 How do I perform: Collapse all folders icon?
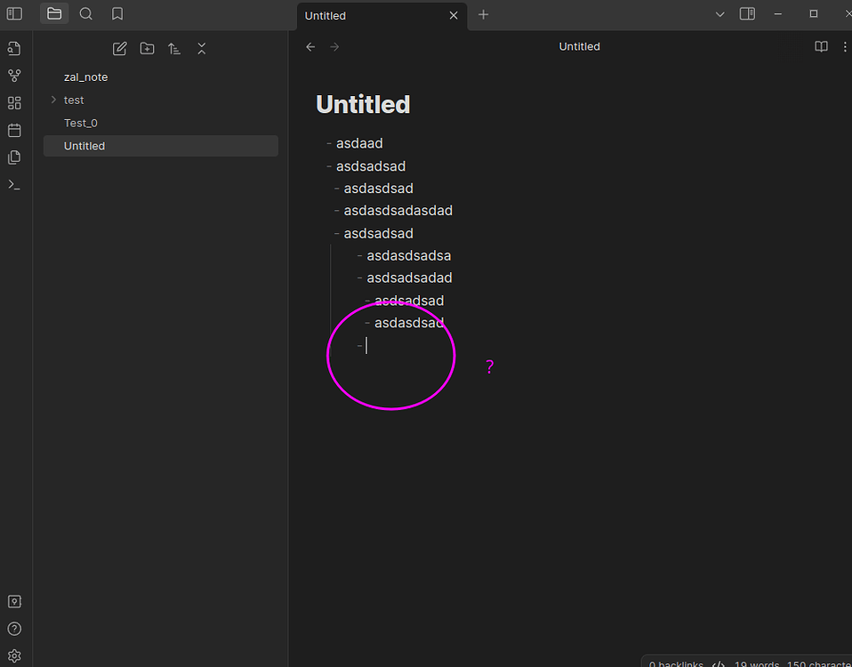(202, 49)
